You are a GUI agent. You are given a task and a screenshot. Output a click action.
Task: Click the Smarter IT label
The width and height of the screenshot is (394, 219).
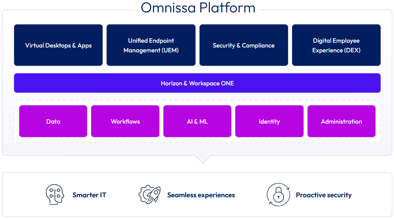click(x=89, y=195)
